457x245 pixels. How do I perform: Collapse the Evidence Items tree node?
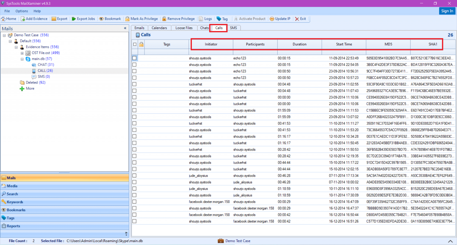point(16,47)
